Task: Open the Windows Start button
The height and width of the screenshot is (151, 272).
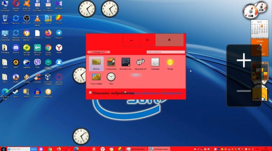Action: [x=3, y=149]
